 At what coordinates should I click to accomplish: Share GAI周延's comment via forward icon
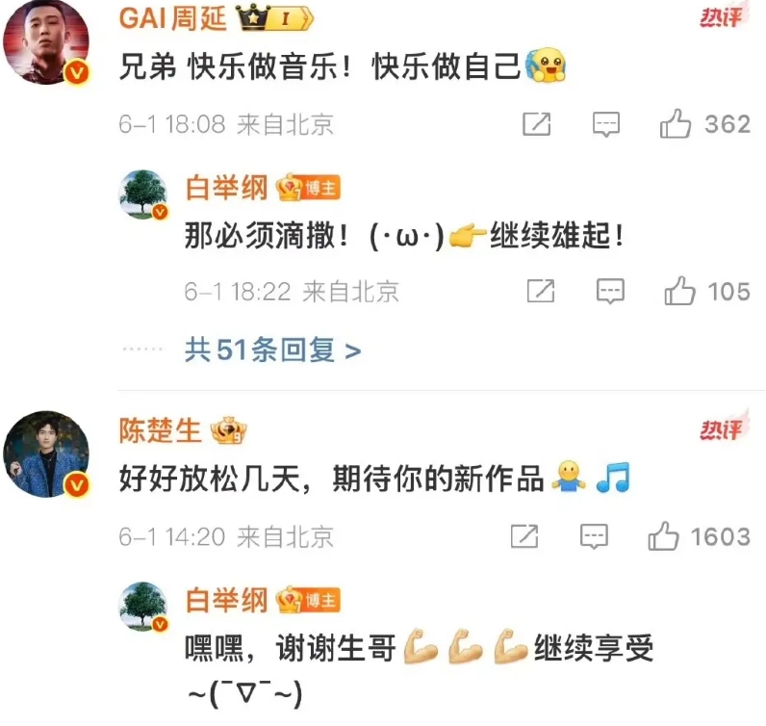(536, 123)
